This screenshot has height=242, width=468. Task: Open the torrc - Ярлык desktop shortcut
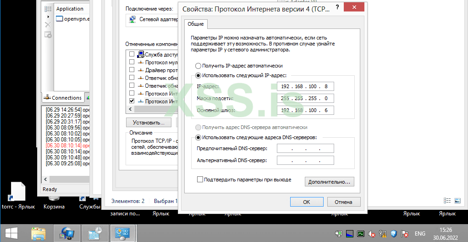[18, 195]
